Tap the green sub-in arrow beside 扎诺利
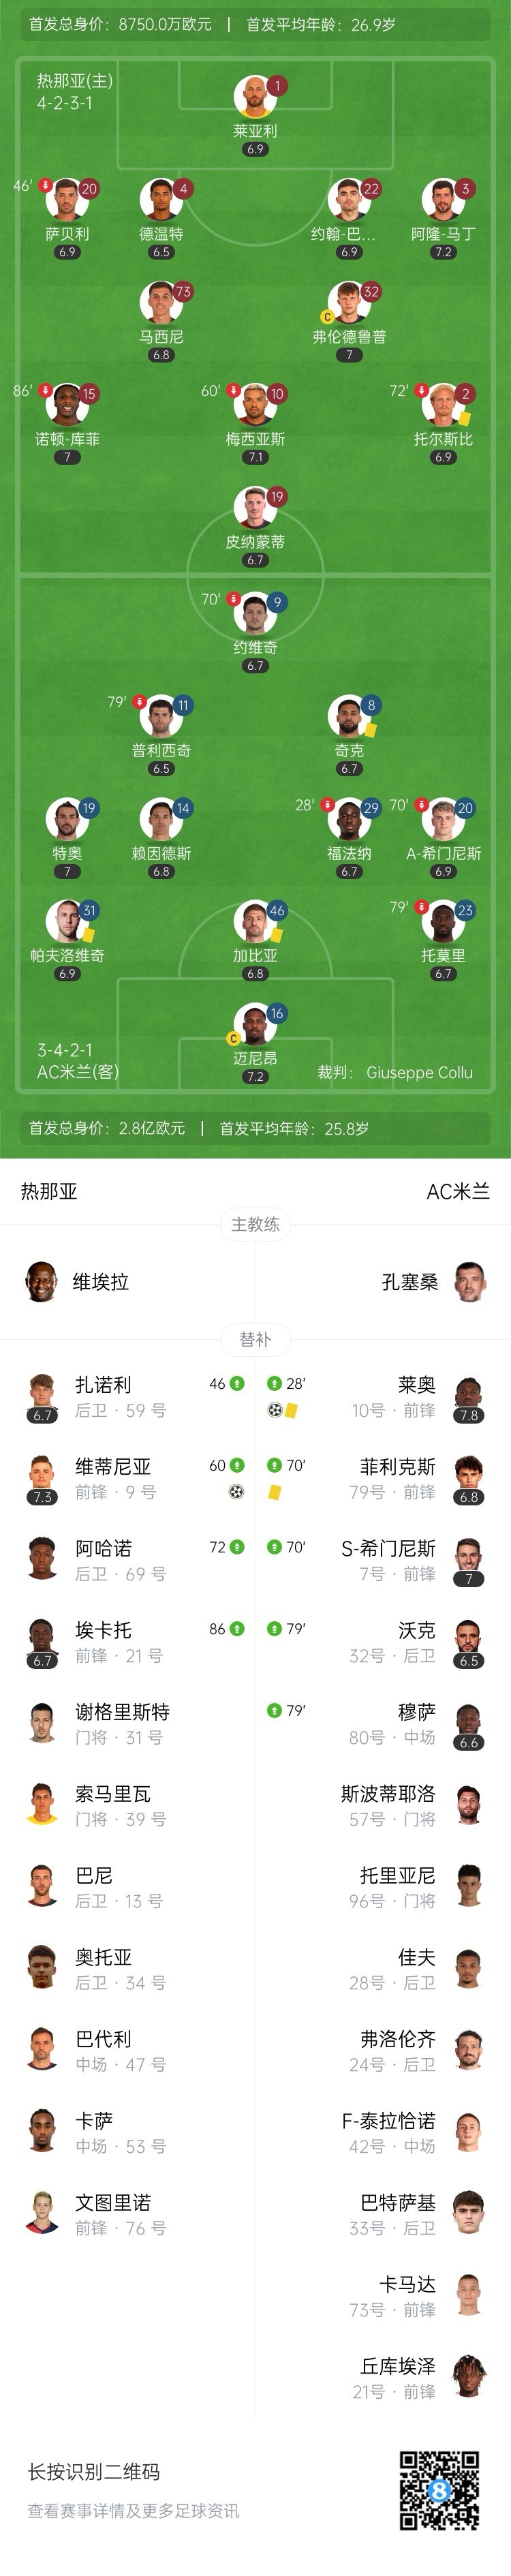Screen dimensions: 511x2576 coord(237,1384)
